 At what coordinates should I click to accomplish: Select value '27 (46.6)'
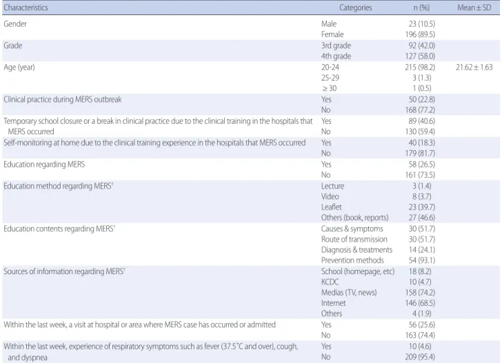point(420,218)
